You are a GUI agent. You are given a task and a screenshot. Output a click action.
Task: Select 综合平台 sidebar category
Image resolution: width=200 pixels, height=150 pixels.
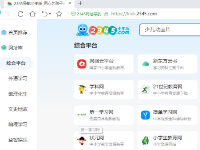click(x=16, y=63)
